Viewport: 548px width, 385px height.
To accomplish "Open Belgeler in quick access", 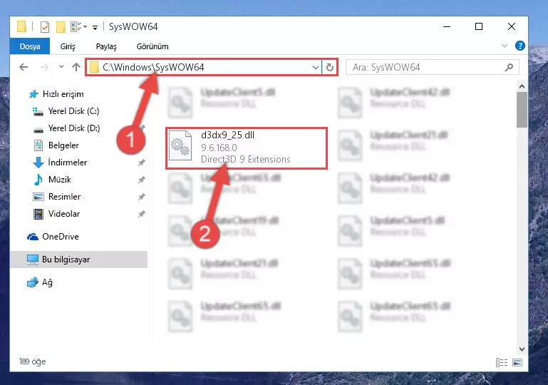I will (63, 145).
